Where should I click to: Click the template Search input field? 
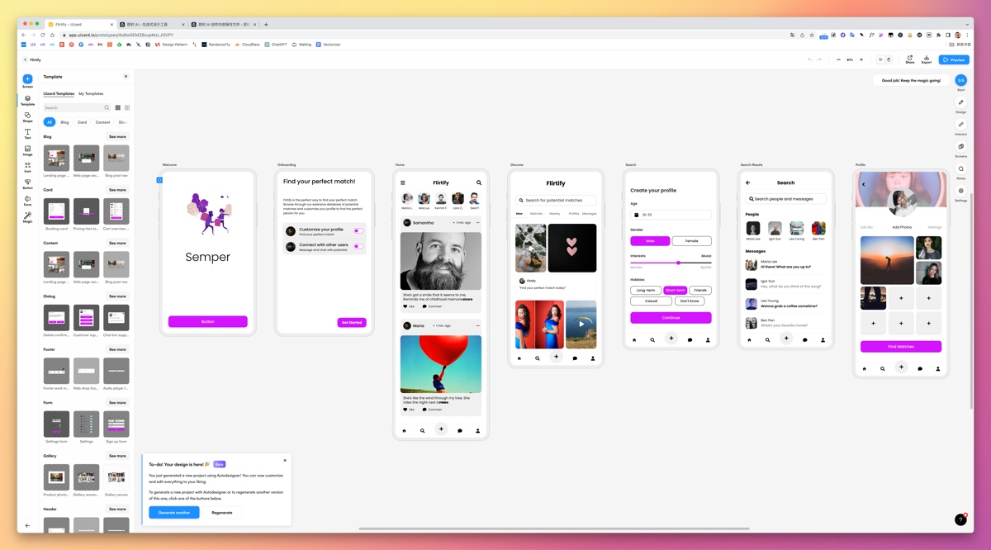click(x=73, y=107)
